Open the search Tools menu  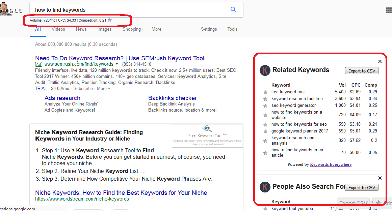(x=232, y=29)
